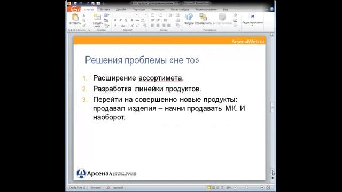Click the slide title Решения проблемы «не то»
The image size is (342, 192).
(x=142, y=60)
